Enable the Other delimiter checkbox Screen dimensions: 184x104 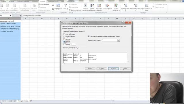pos(64,44)
